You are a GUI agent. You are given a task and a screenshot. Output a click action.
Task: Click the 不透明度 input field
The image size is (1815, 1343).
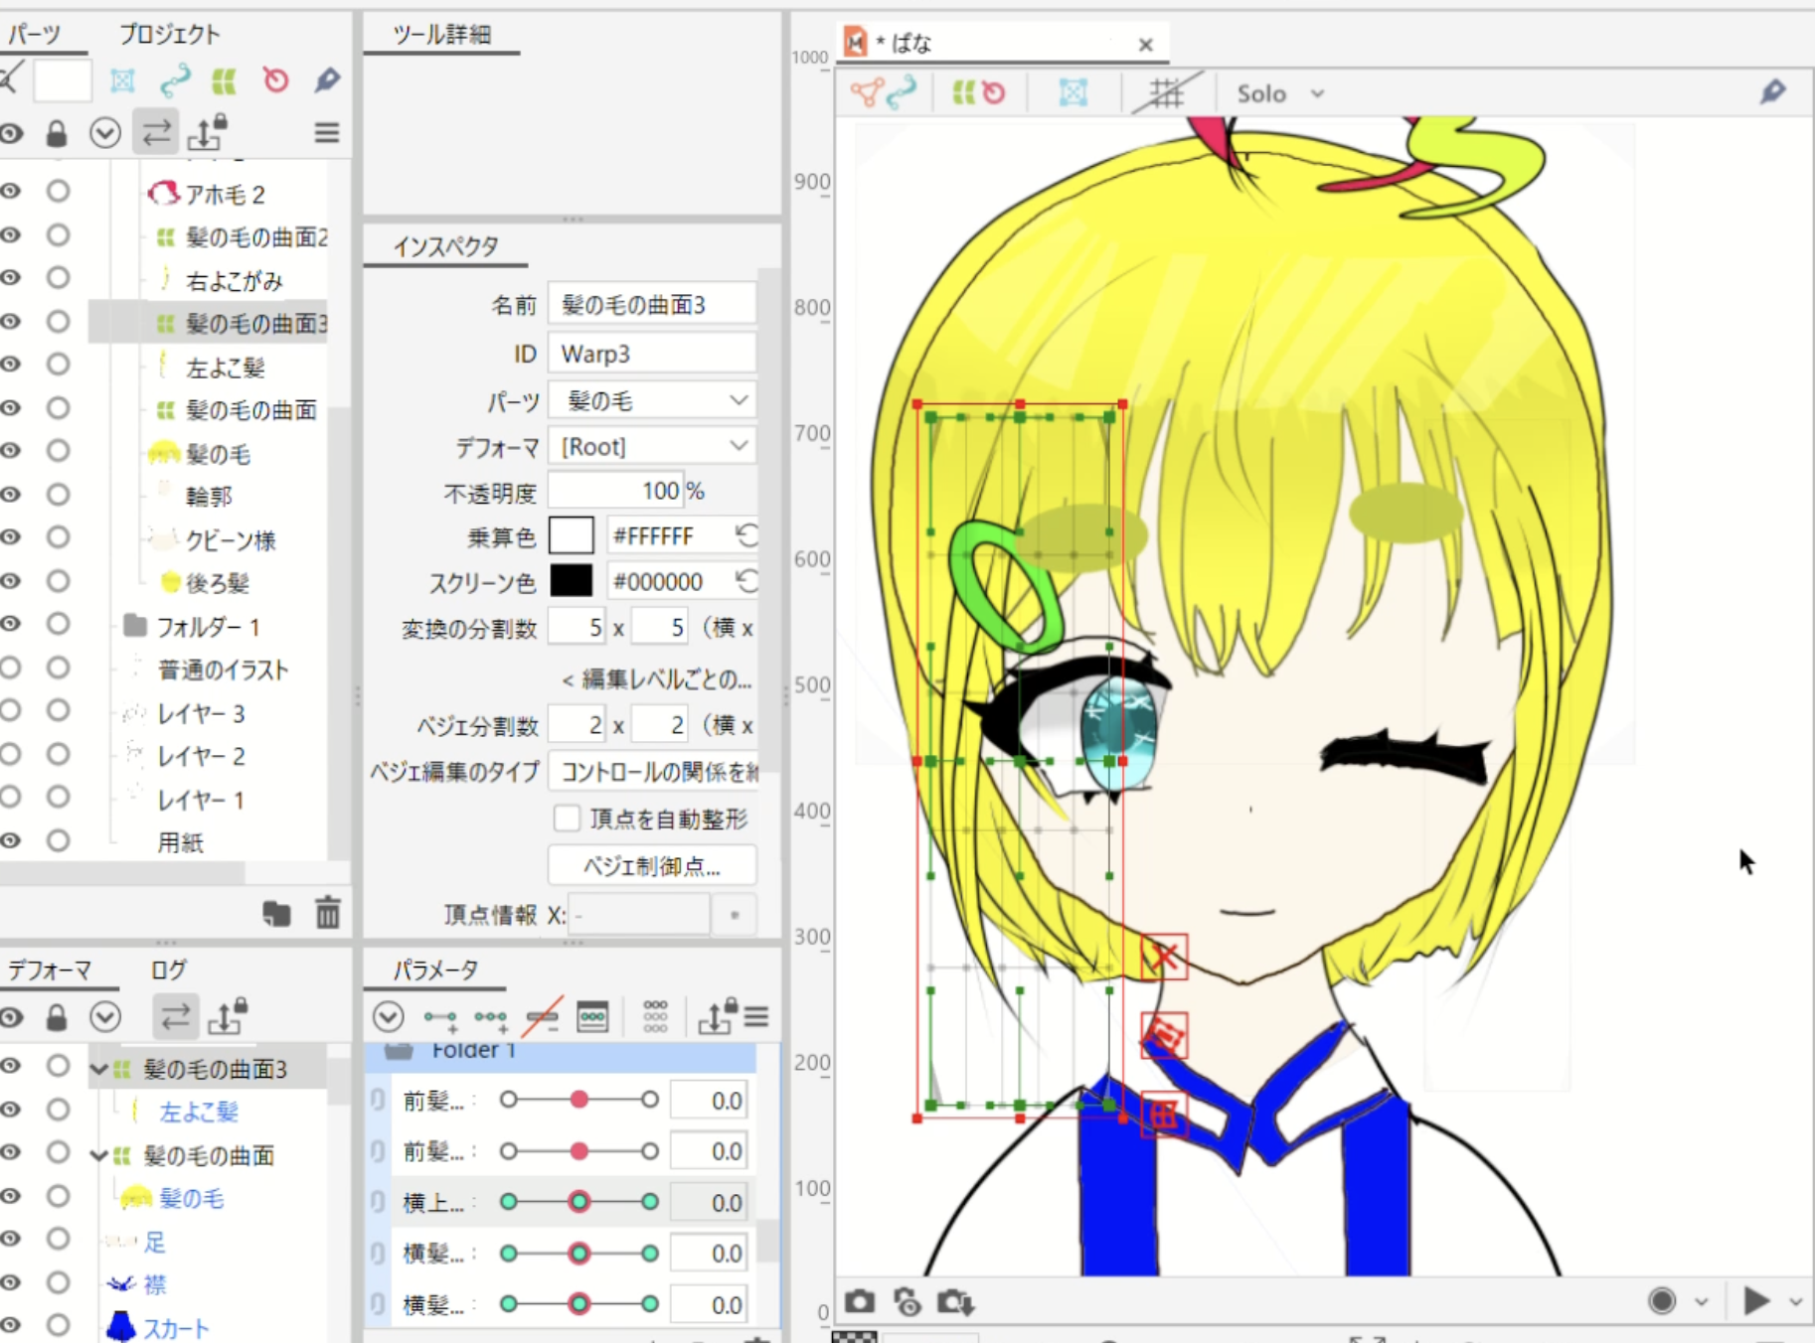pos(616,491)
